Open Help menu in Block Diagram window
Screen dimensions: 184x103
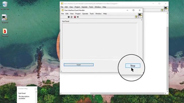(x=104, y=7)
